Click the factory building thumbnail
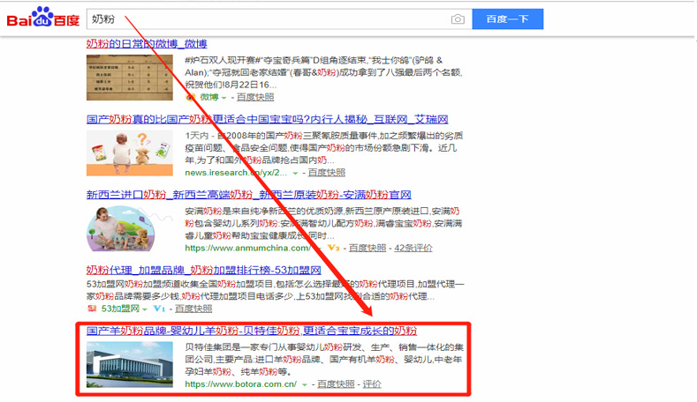The height and width of the screenshot is (402, 697). 129,365
